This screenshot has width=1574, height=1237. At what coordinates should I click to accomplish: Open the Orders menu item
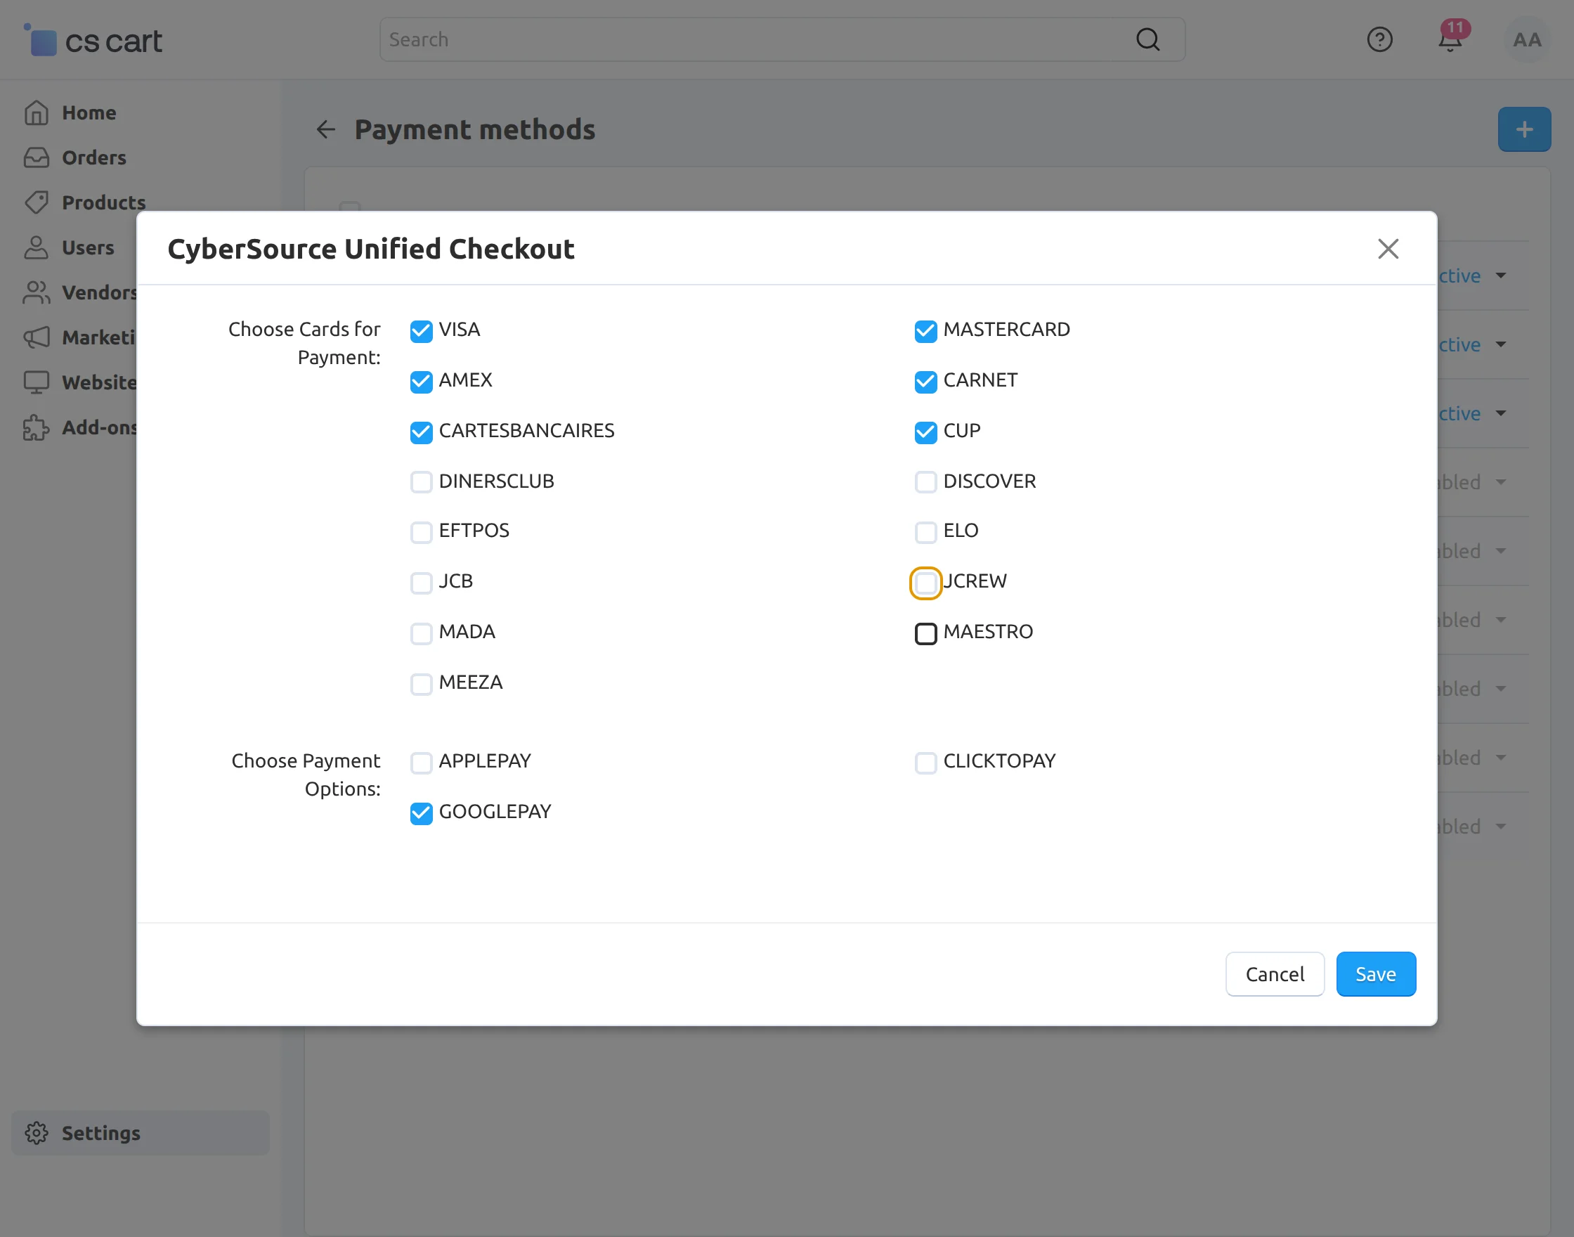coord(94,158)
